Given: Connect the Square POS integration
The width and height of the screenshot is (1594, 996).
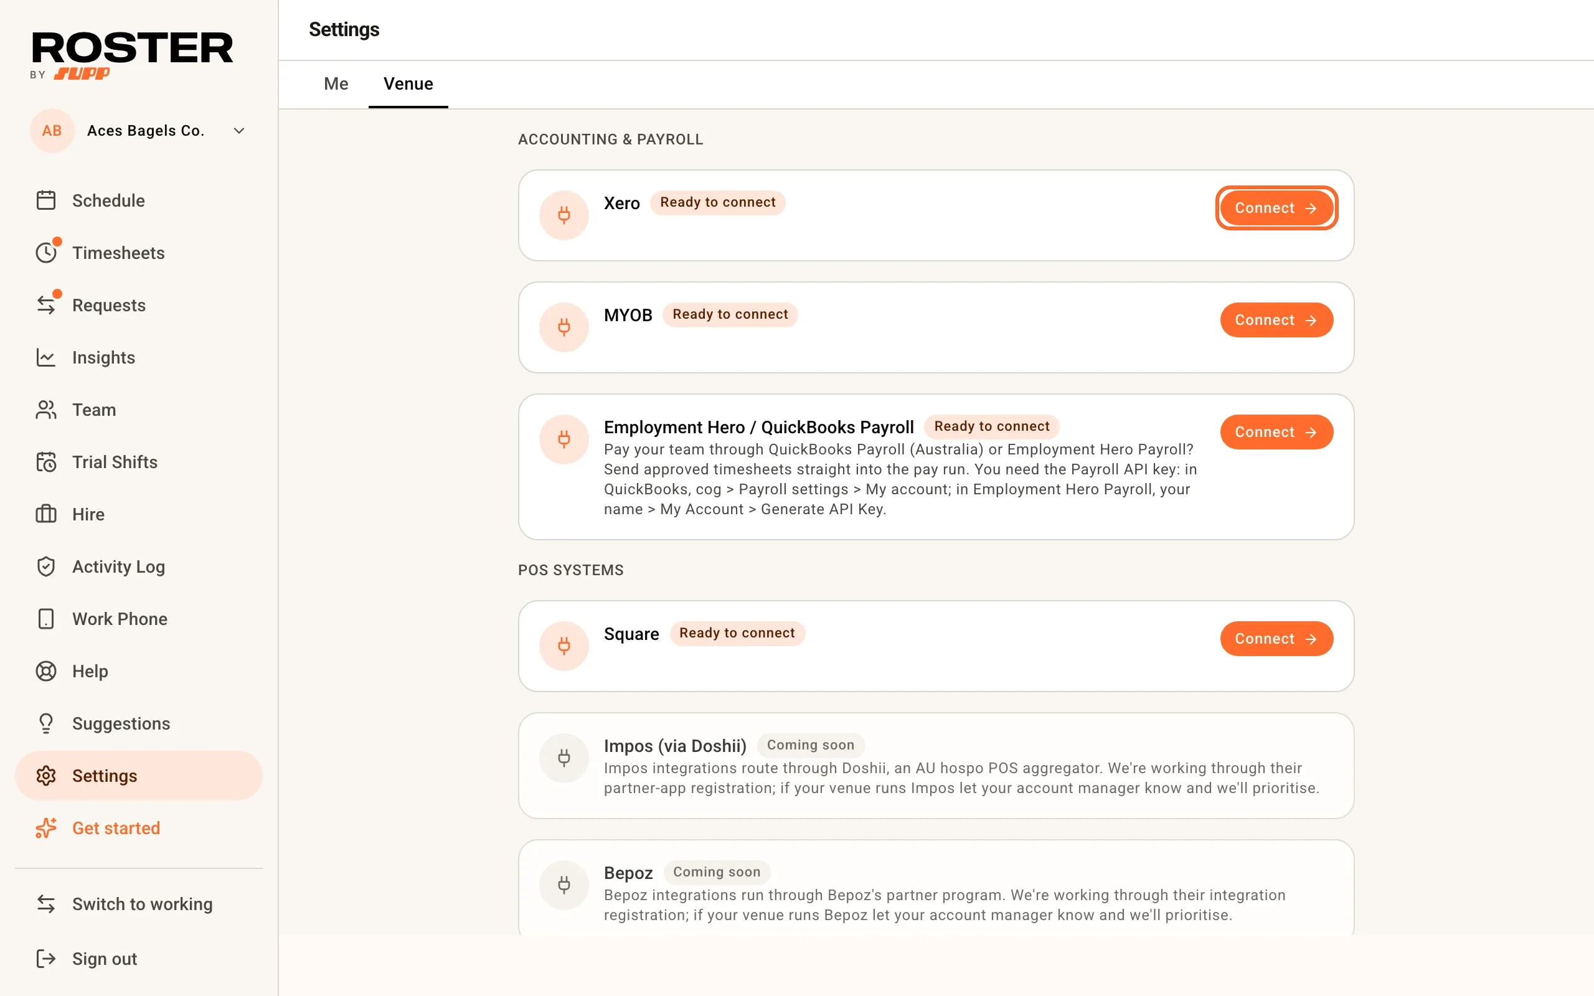Looking at the screenshot, I should 1276,639.
